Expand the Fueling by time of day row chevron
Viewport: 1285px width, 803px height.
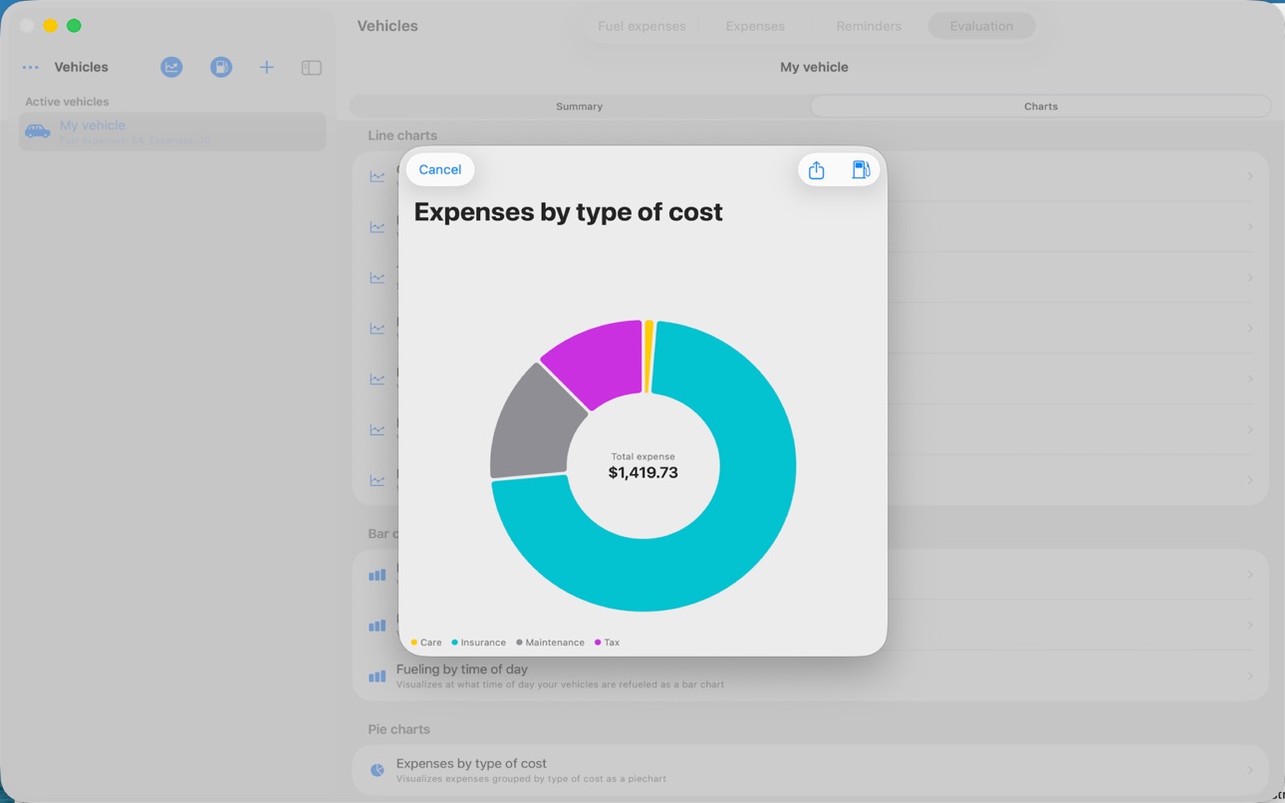1250,676
